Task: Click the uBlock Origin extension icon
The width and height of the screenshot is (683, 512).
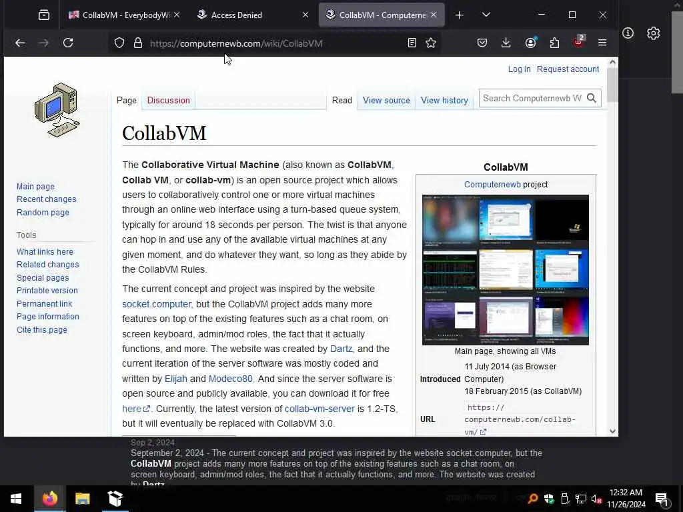Action: pos(579,42)
